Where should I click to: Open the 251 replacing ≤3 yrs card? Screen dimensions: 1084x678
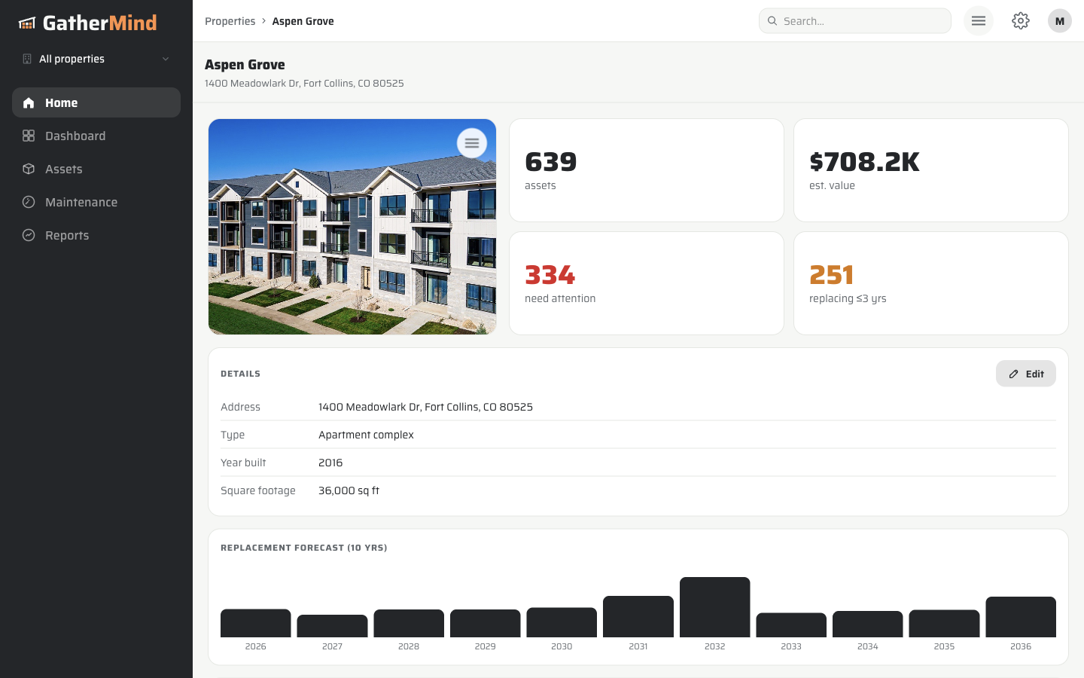931,283
